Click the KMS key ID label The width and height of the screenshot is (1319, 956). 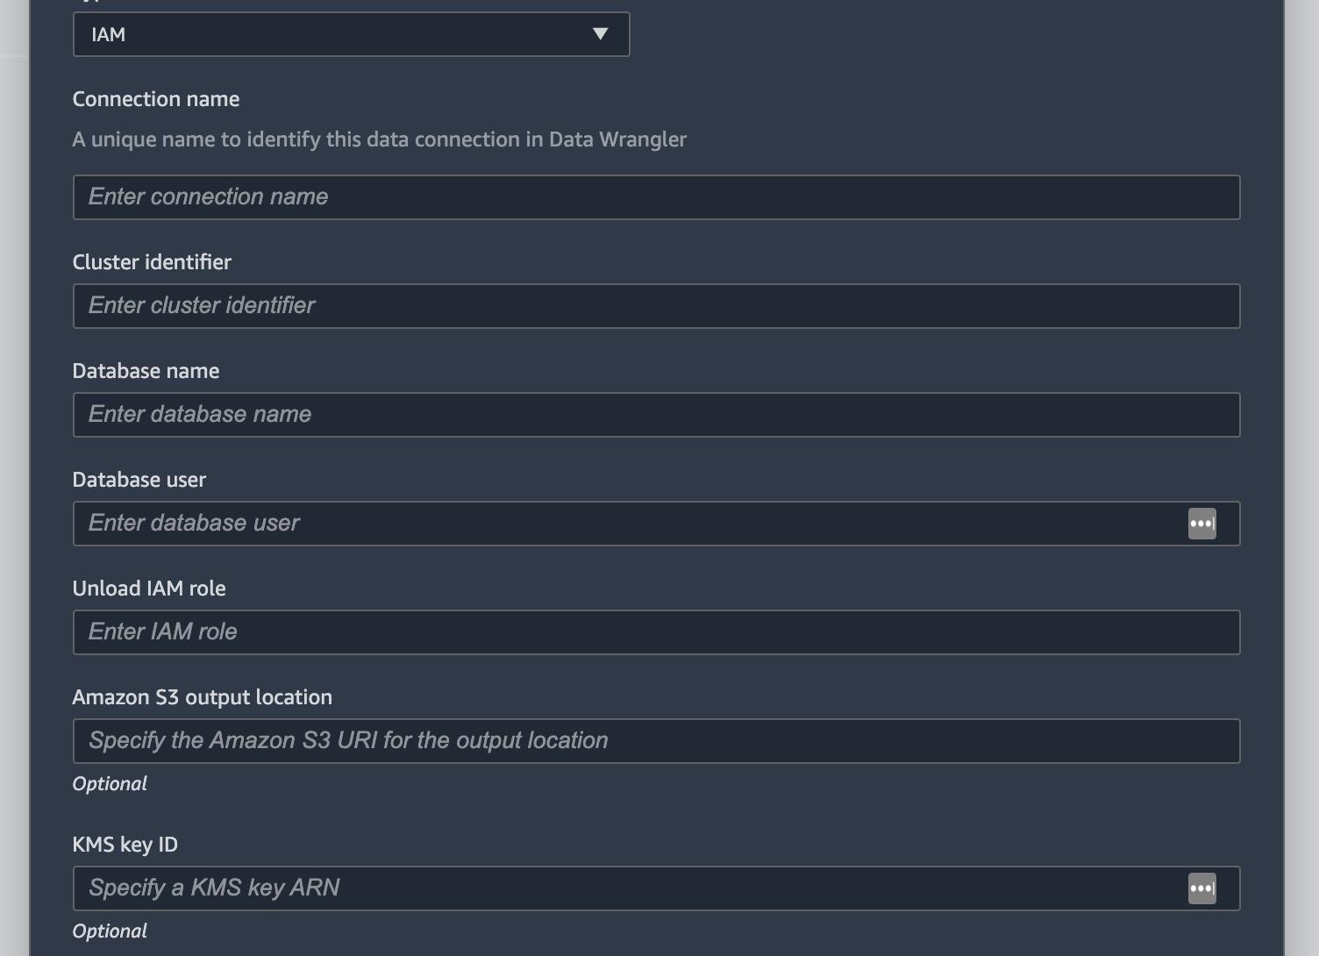pos(125,845)
